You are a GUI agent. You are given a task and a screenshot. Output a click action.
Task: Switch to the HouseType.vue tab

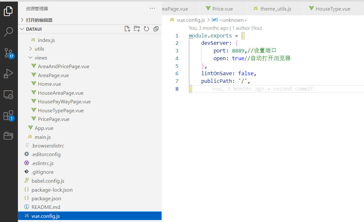(332, 9)
